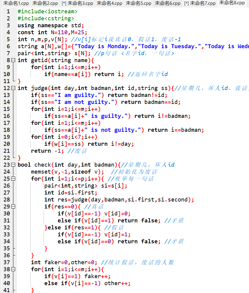The width and height of the screenshot is (249, 293).
Task: Collapse the judge function fold at line 12
Action: (13, 88)
